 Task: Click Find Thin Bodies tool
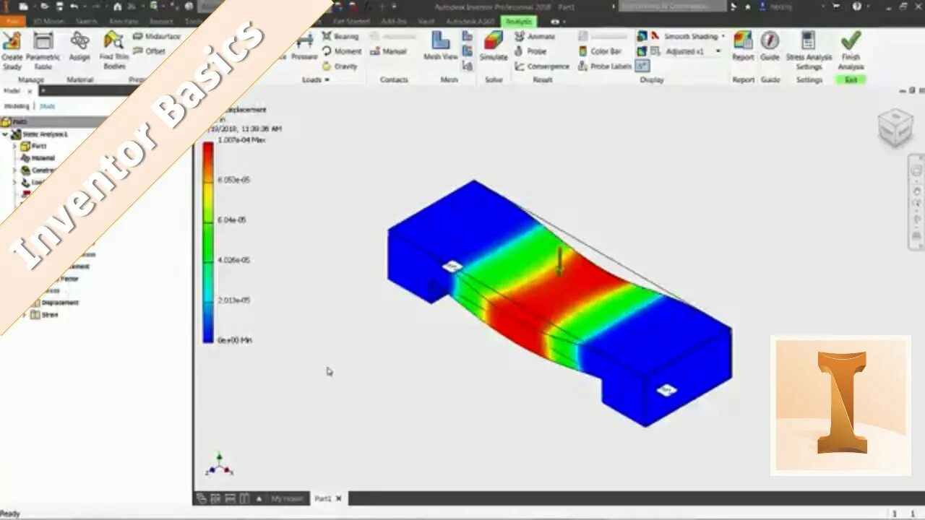click(x=114, y=51)
